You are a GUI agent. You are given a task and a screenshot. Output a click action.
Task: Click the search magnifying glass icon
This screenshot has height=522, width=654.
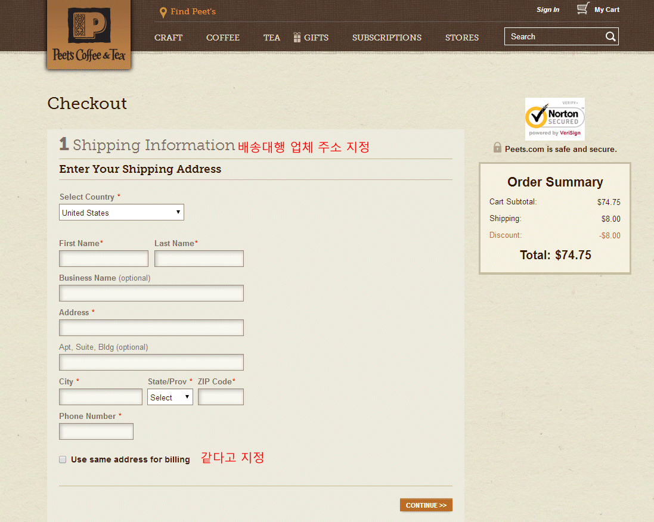click(610, 37)
